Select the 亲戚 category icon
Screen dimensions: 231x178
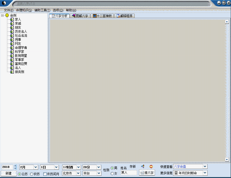pos(12,23)
